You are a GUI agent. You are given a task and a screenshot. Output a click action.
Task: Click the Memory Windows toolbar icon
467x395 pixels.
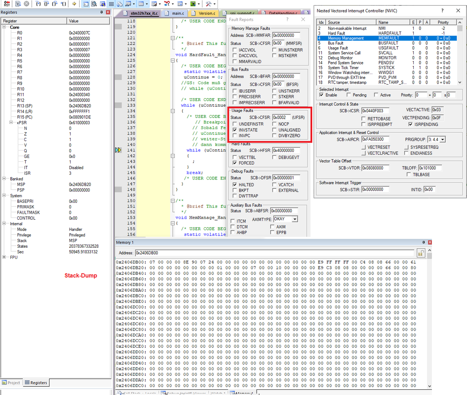click(x=141, y=4)
